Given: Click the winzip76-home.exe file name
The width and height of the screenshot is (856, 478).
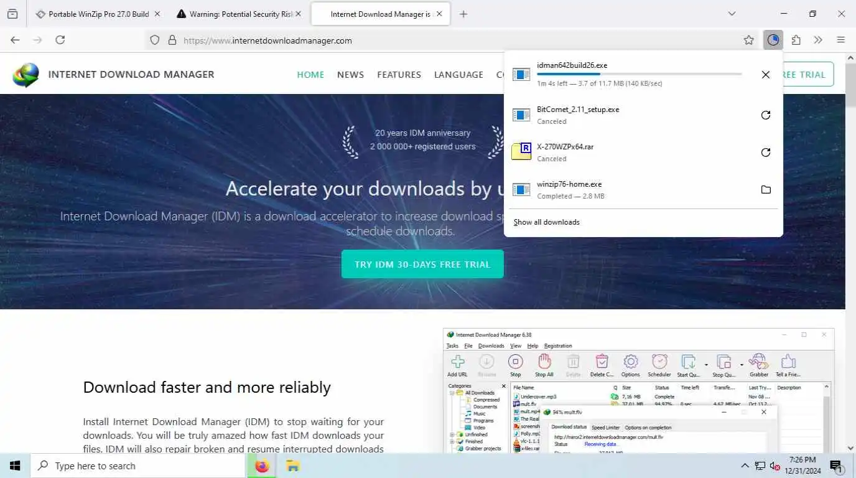Looking at the screenshot, I should 569,184.
